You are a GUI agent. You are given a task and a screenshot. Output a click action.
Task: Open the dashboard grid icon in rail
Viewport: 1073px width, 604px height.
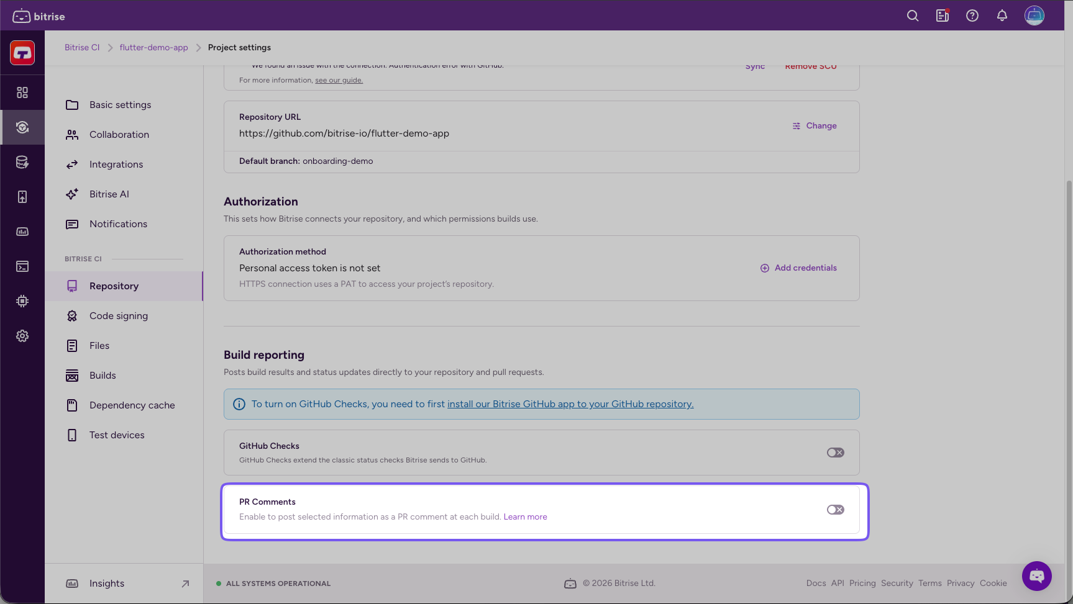[x=22, y=92]
